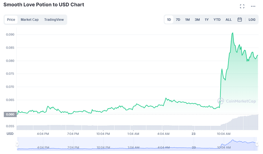
Task: Select the 1D time range
Action: coord(169,19)
